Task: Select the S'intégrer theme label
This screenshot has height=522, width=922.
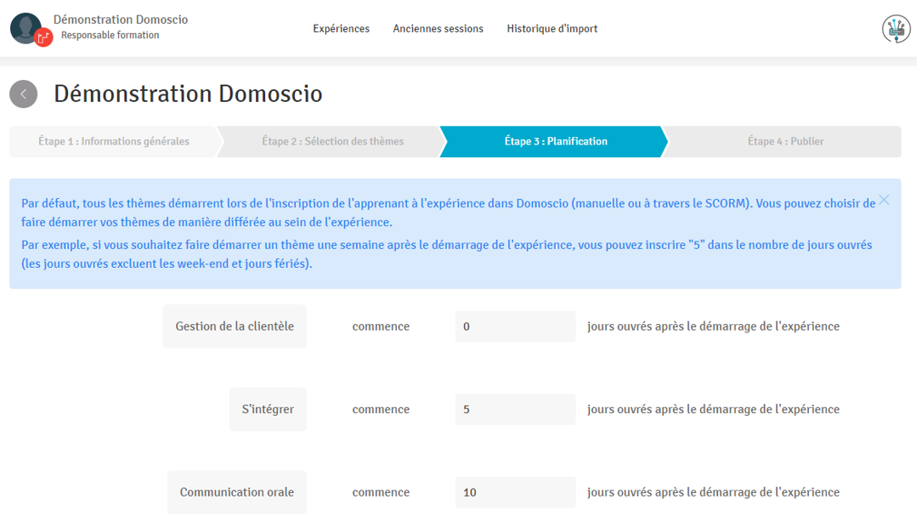Action: [x=268, y=410]
